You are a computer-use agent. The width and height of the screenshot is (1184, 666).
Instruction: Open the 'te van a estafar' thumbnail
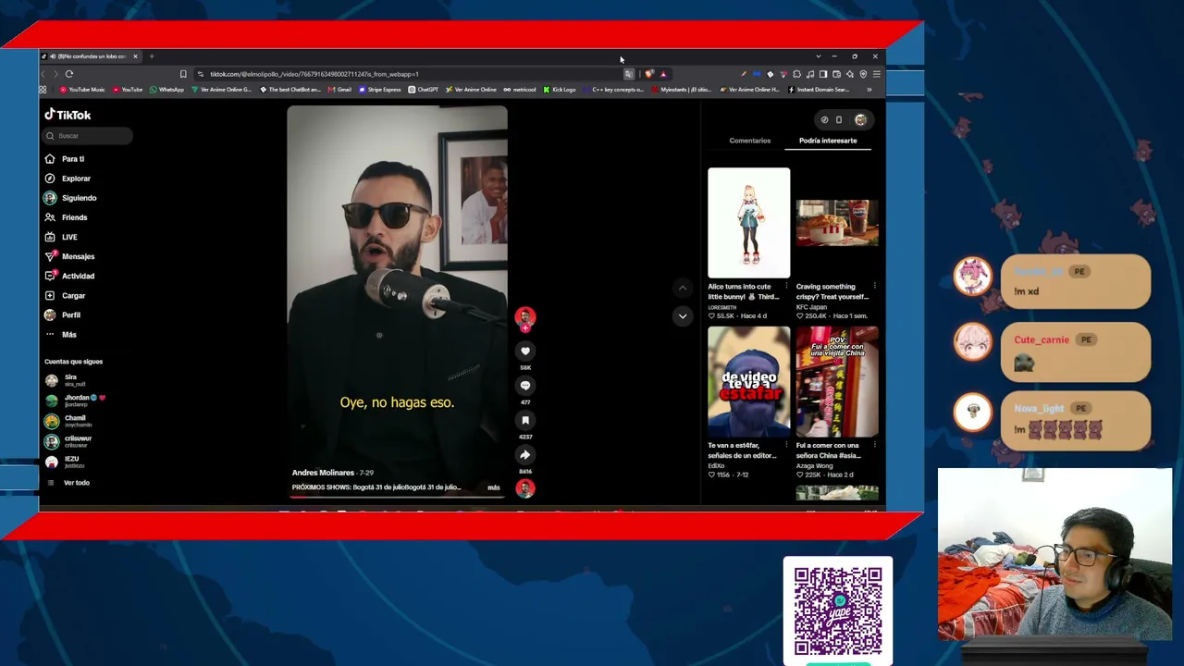tap(749, 382)
